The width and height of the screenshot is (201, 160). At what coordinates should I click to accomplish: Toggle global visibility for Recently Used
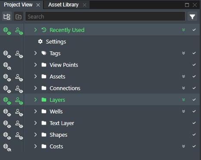tap(7, 31)
